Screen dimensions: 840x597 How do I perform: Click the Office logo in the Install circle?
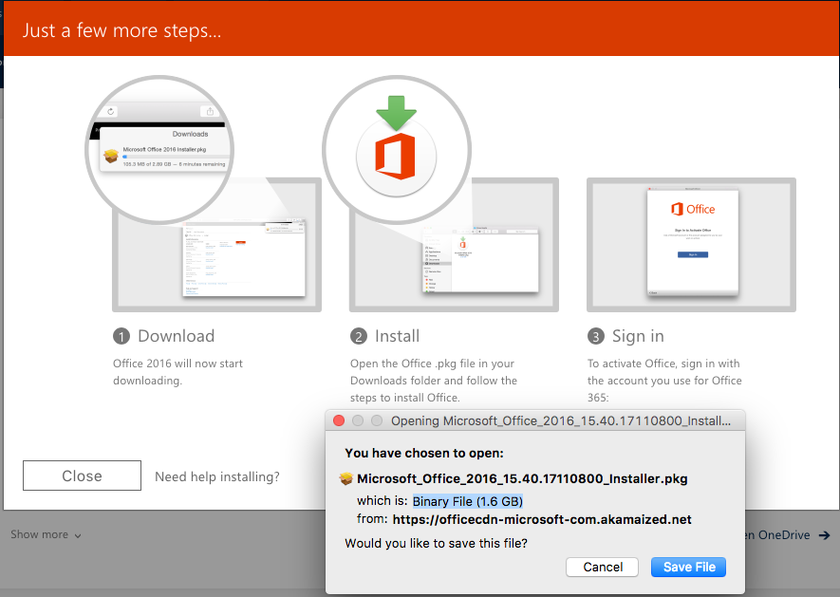tap(395, 155)
